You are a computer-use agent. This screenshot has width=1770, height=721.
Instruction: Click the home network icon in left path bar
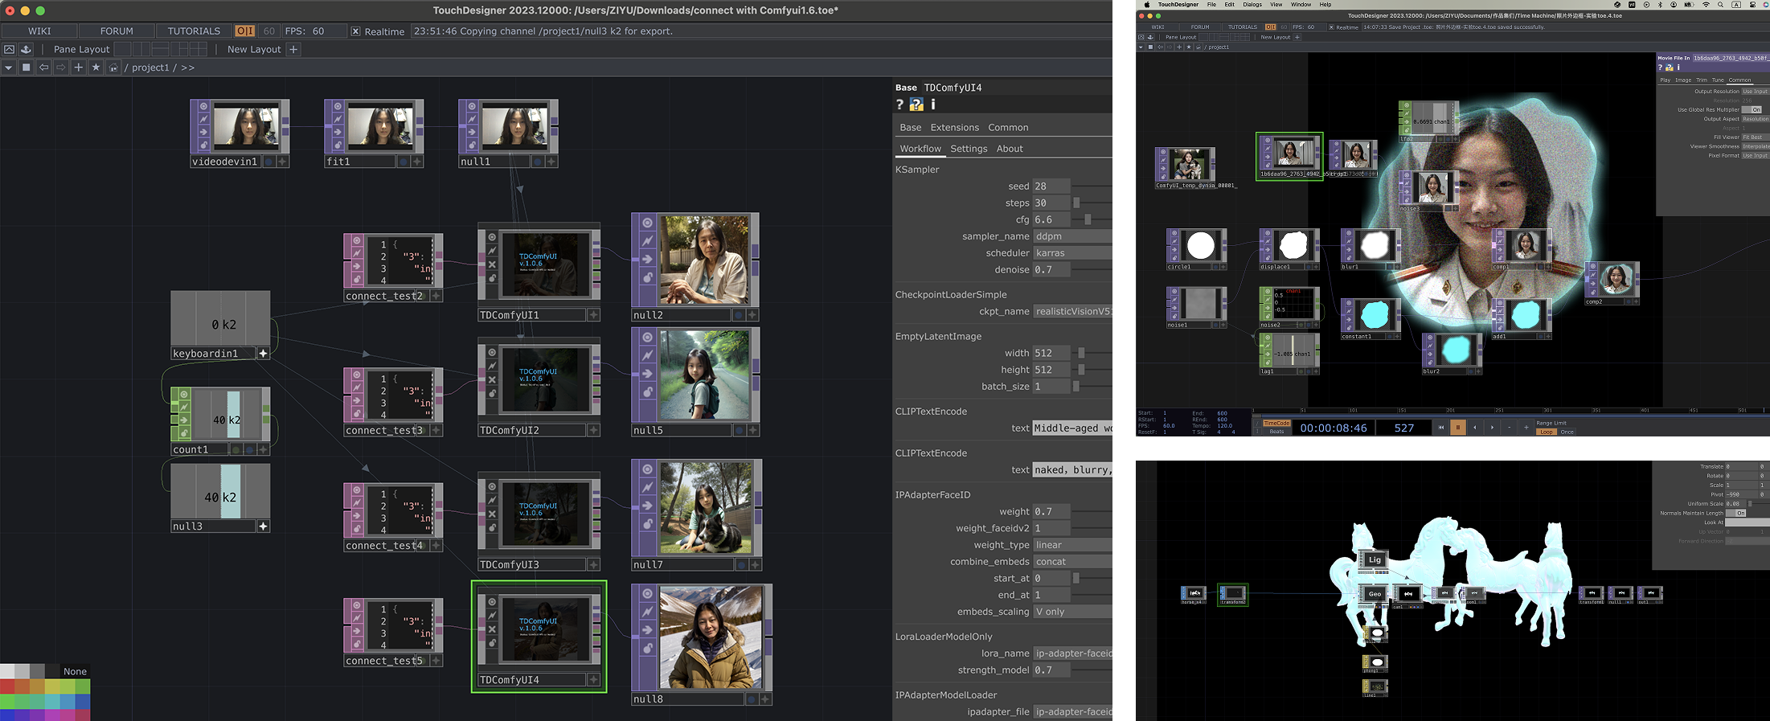point(113,68)
